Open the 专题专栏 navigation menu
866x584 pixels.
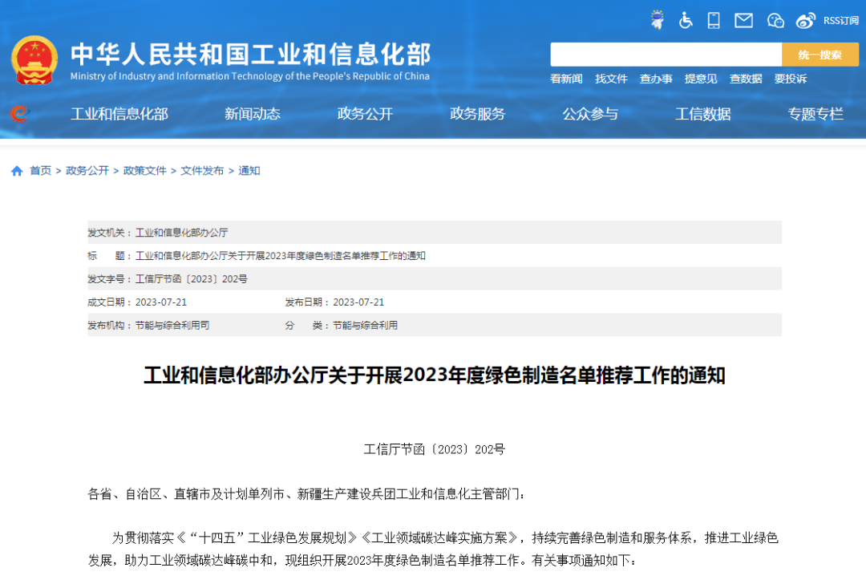tap(815, 114)
